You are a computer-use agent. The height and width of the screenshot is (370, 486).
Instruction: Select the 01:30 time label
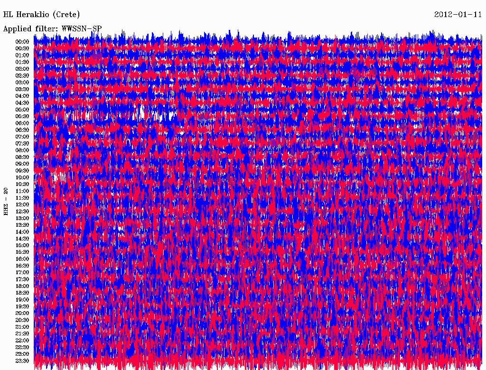[x=22, y=62]
